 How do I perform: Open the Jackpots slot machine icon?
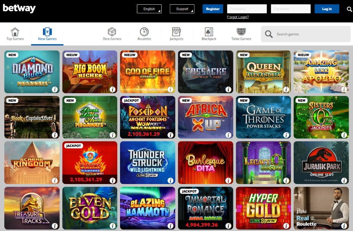(x=176, y=32)
